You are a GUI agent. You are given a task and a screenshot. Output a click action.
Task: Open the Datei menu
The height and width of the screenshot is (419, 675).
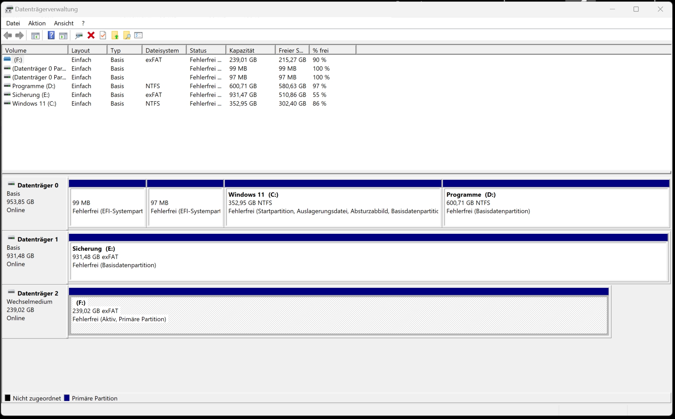point(13,23)
